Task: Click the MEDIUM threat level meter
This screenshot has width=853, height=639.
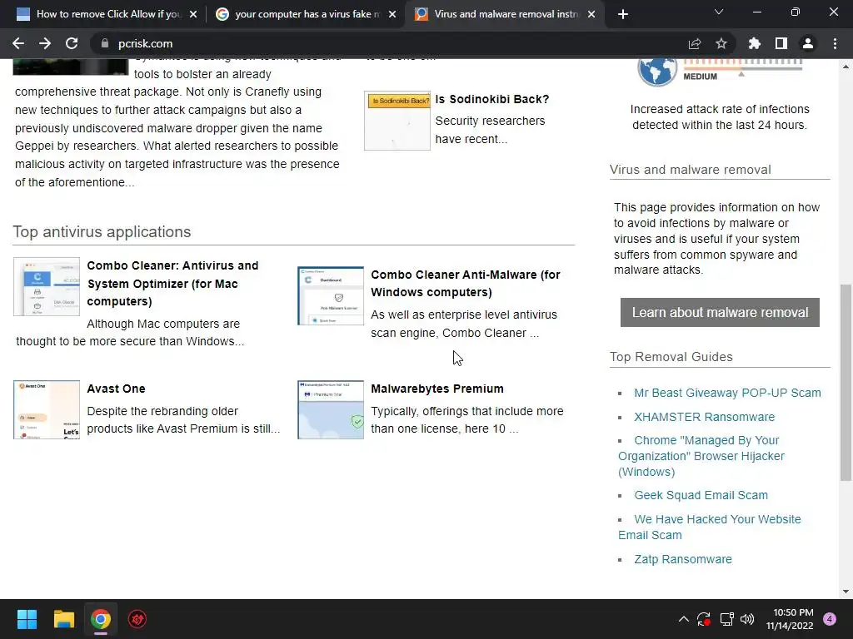Action: tap(742, 70)
